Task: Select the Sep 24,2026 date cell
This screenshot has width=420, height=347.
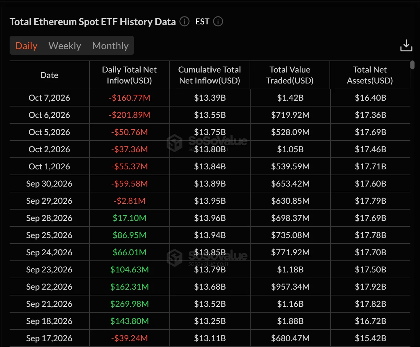Action: pos(49,253)
